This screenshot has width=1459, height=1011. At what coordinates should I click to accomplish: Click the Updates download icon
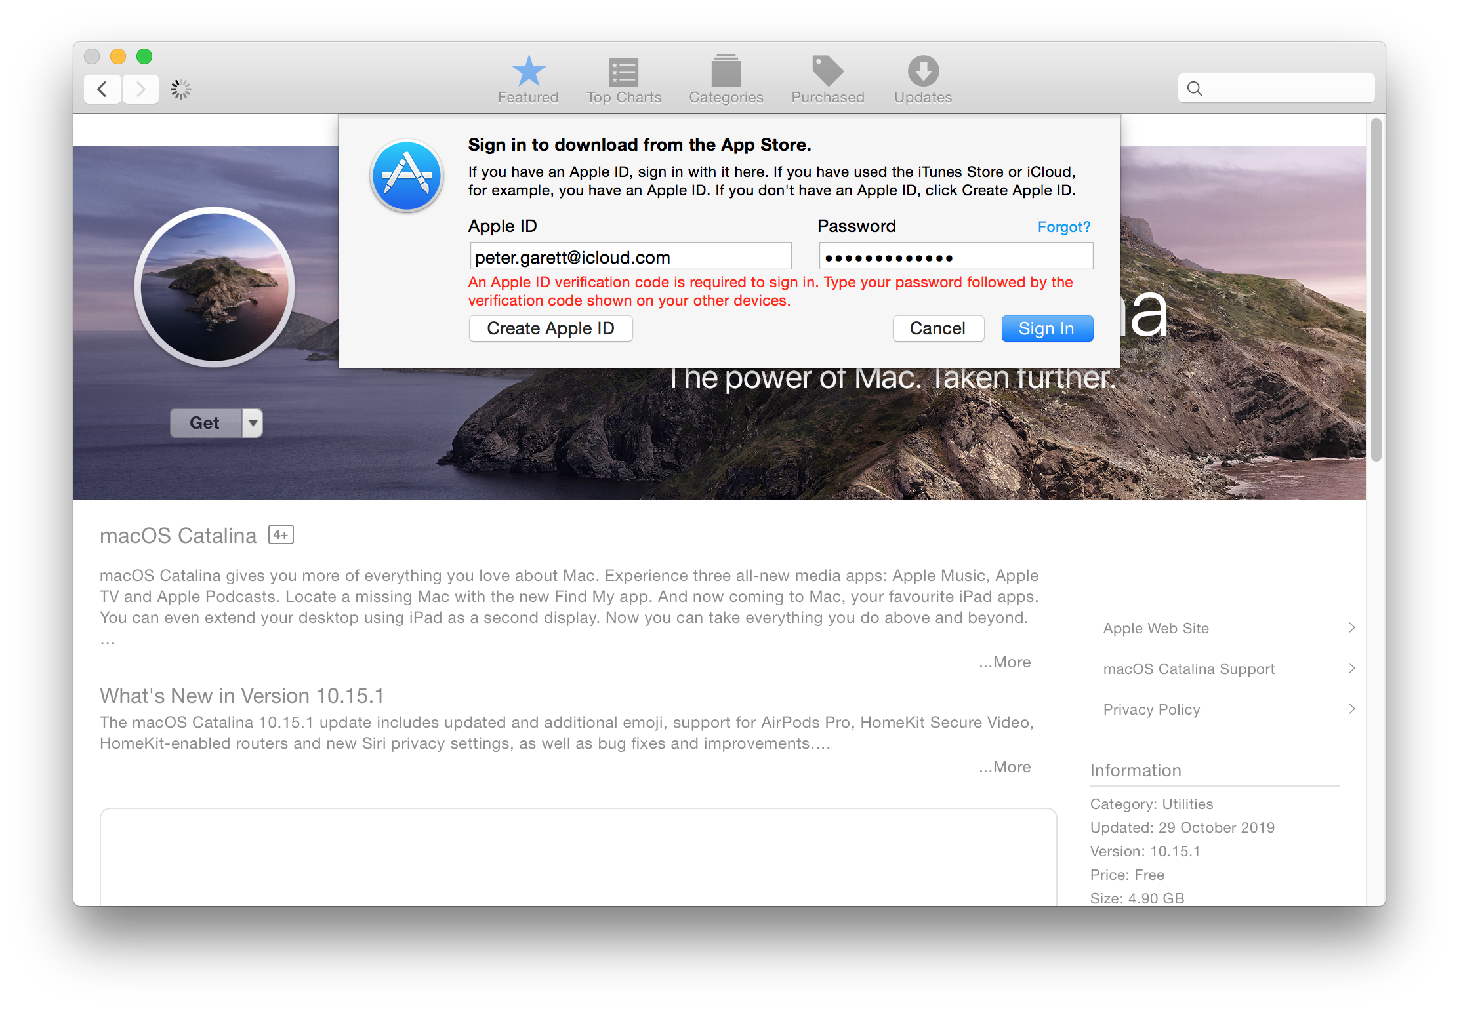point(922,72)
